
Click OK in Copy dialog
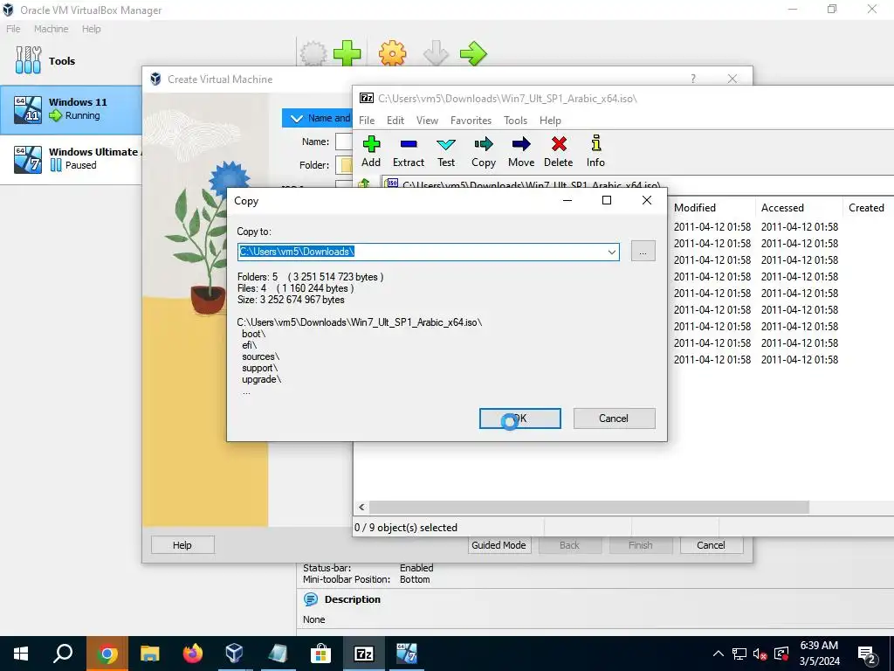(x=520, y=419)
